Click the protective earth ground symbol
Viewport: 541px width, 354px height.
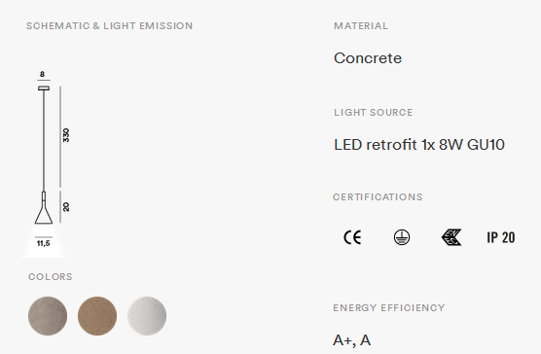coord(402,237)
